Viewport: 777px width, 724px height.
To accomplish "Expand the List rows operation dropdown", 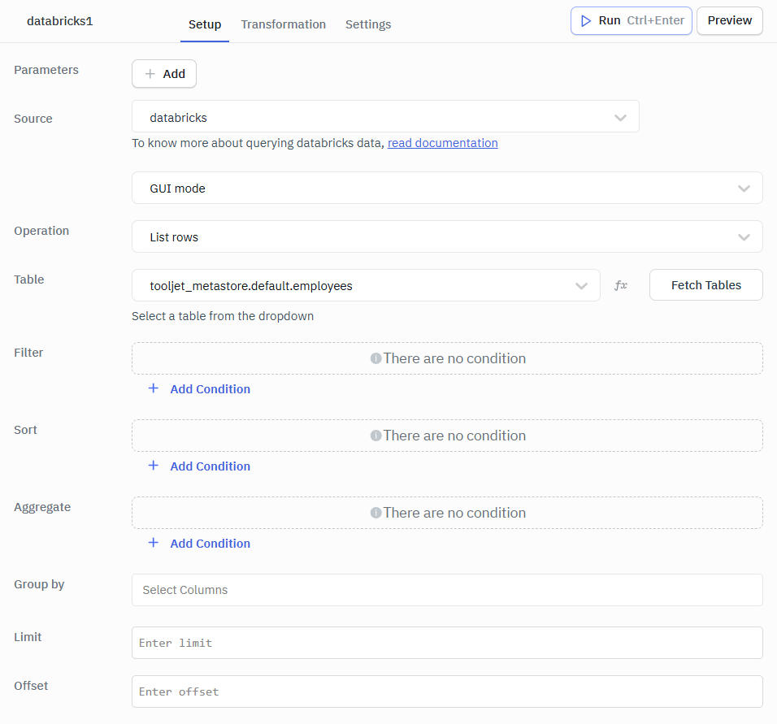I will pyautogui.click(x=447, y=237).
